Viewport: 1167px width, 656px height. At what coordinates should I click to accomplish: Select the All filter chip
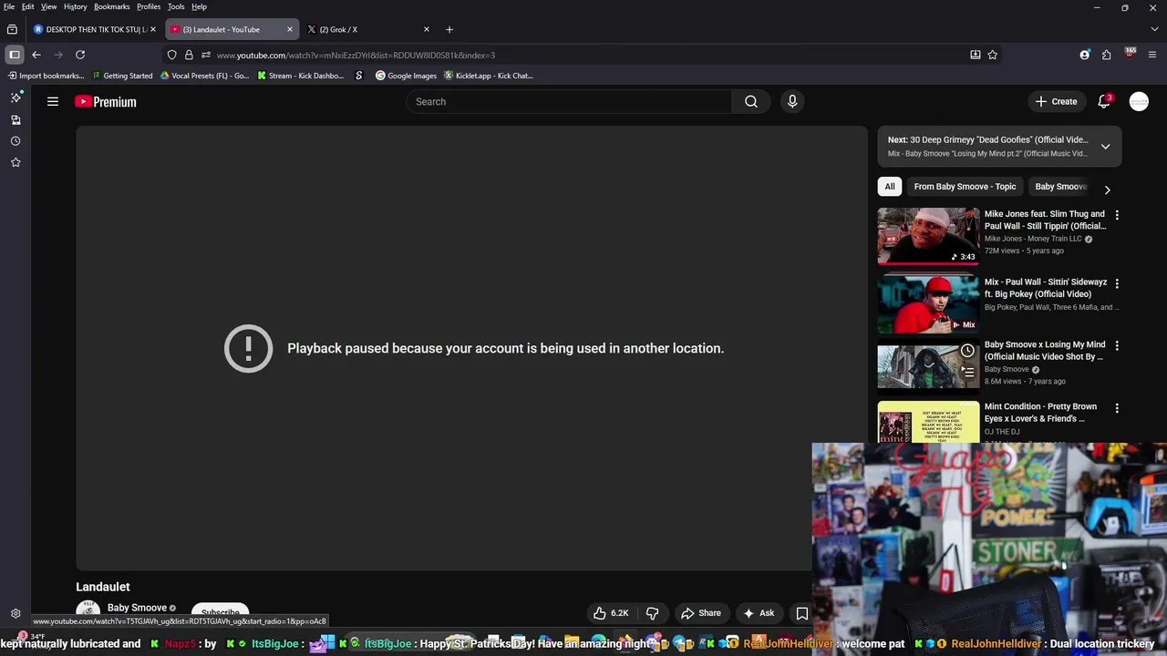890,187
